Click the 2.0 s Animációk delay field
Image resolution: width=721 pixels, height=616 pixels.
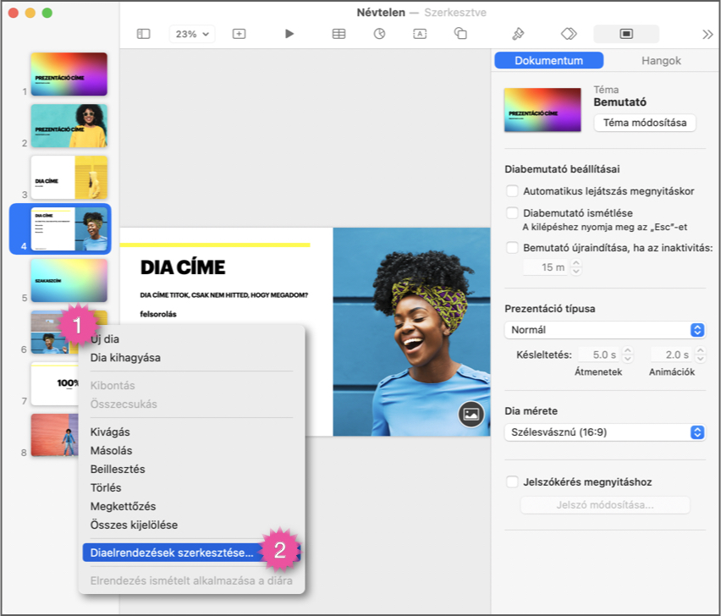(672, 355)
